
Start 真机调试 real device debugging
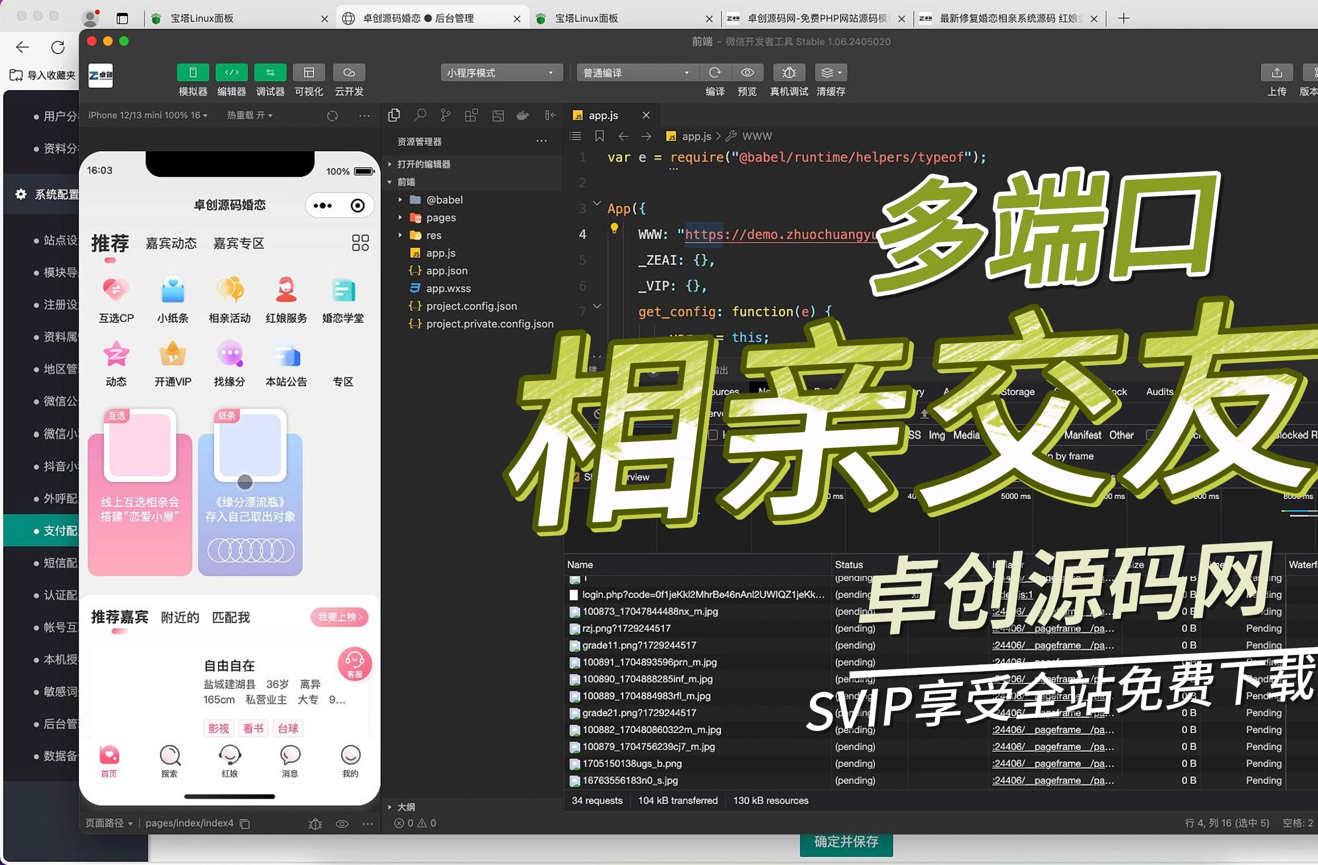[x=789, y=72]
